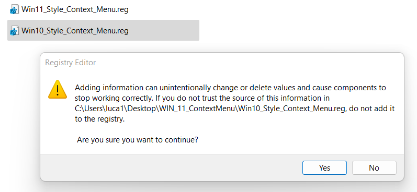Viewport: 417px width, 192px height.
Task: Click the gray dialog footer left of Yes
Action: pos(170,167)
